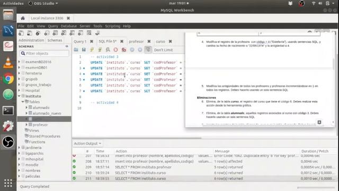This screenshot has width=339, height=191.
Task: Switch to OBS Studio in the dock
Action: point(8,142)
